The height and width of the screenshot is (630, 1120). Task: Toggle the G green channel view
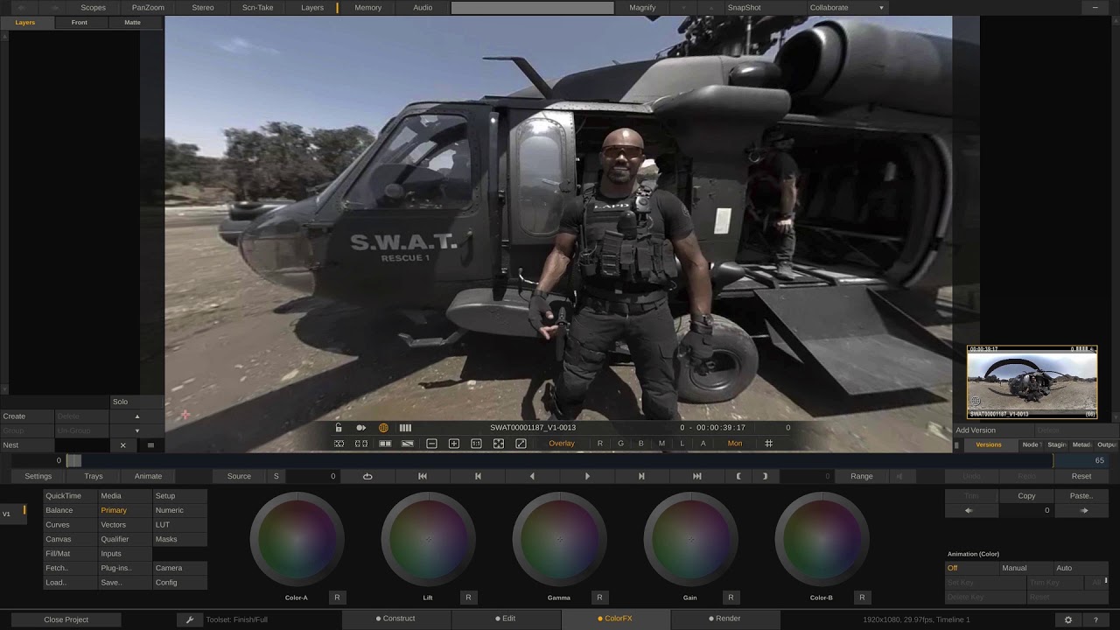(621, 444)
